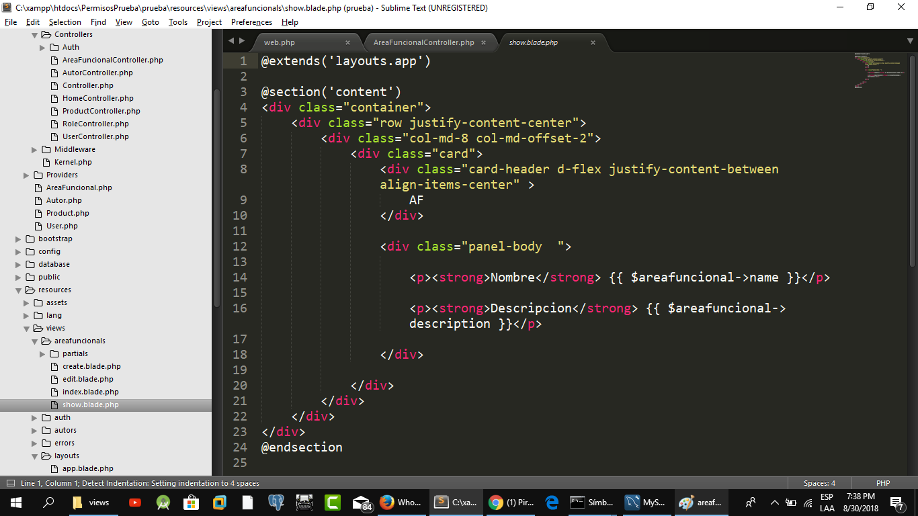Image resolution: width=918 pixels, height=516 pixels.
Task: Open app.blade.php under layouts
Action: point(88,468)
